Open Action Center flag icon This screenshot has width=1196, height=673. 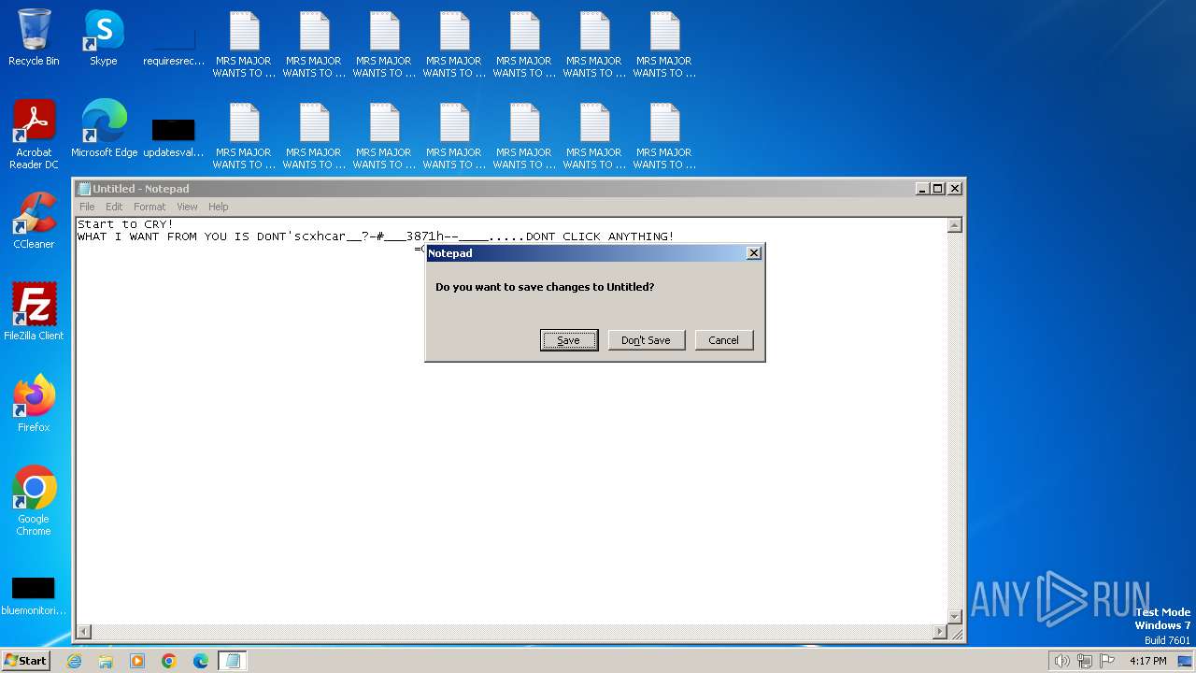[x=1107, y=661]
